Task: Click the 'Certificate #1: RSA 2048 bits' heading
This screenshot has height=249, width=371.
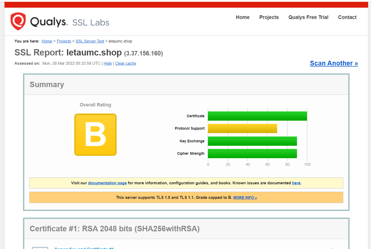Action: tap(114, 229)
